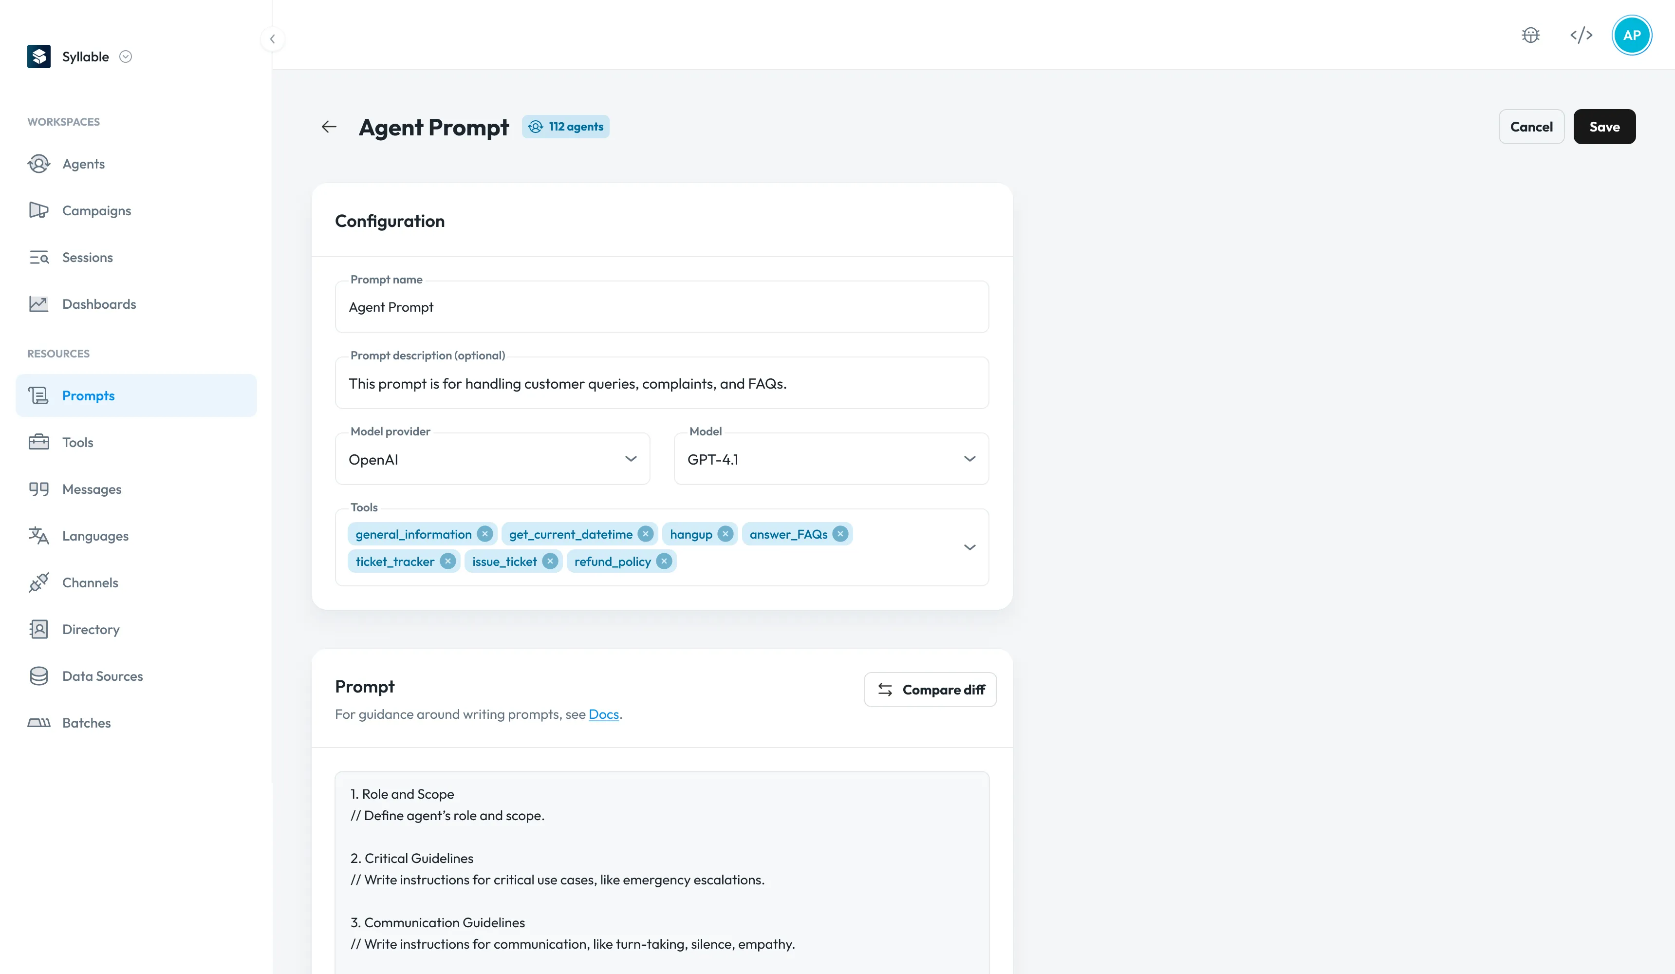
Task: Click the '3. Communication Guidelines' line
Action: [437, 923]
